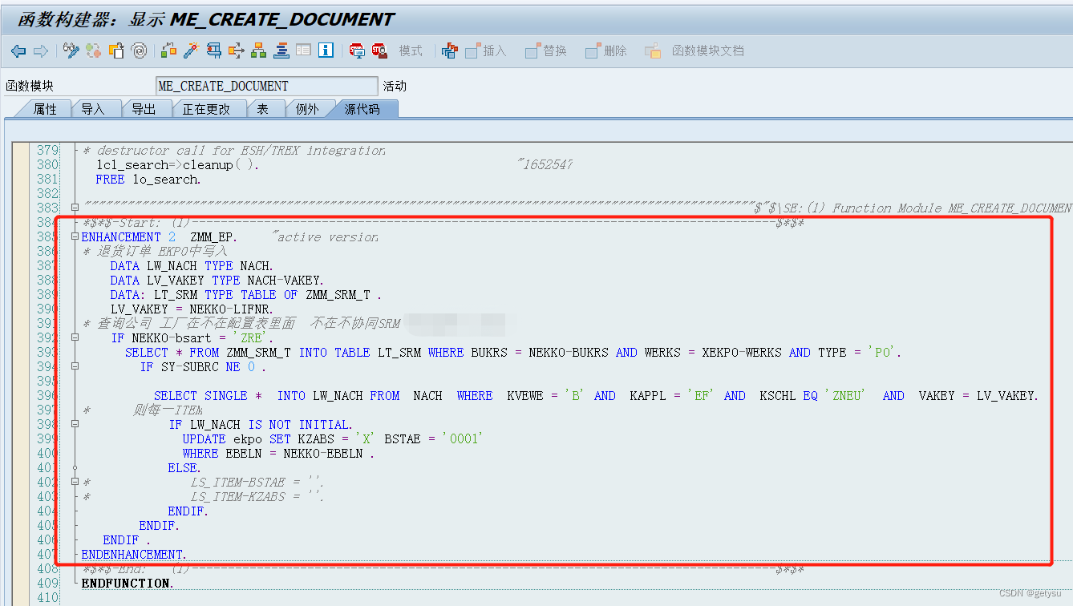
Task: Switch to the 属性 tab
Action: (x=45, y=109)
